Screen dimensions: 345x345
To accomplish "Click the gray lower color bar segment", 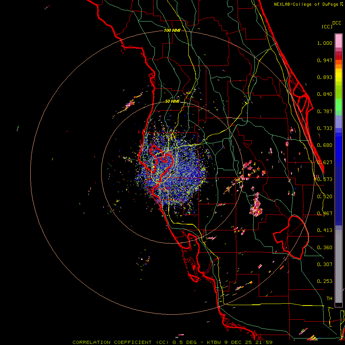I will pos(338,266).
